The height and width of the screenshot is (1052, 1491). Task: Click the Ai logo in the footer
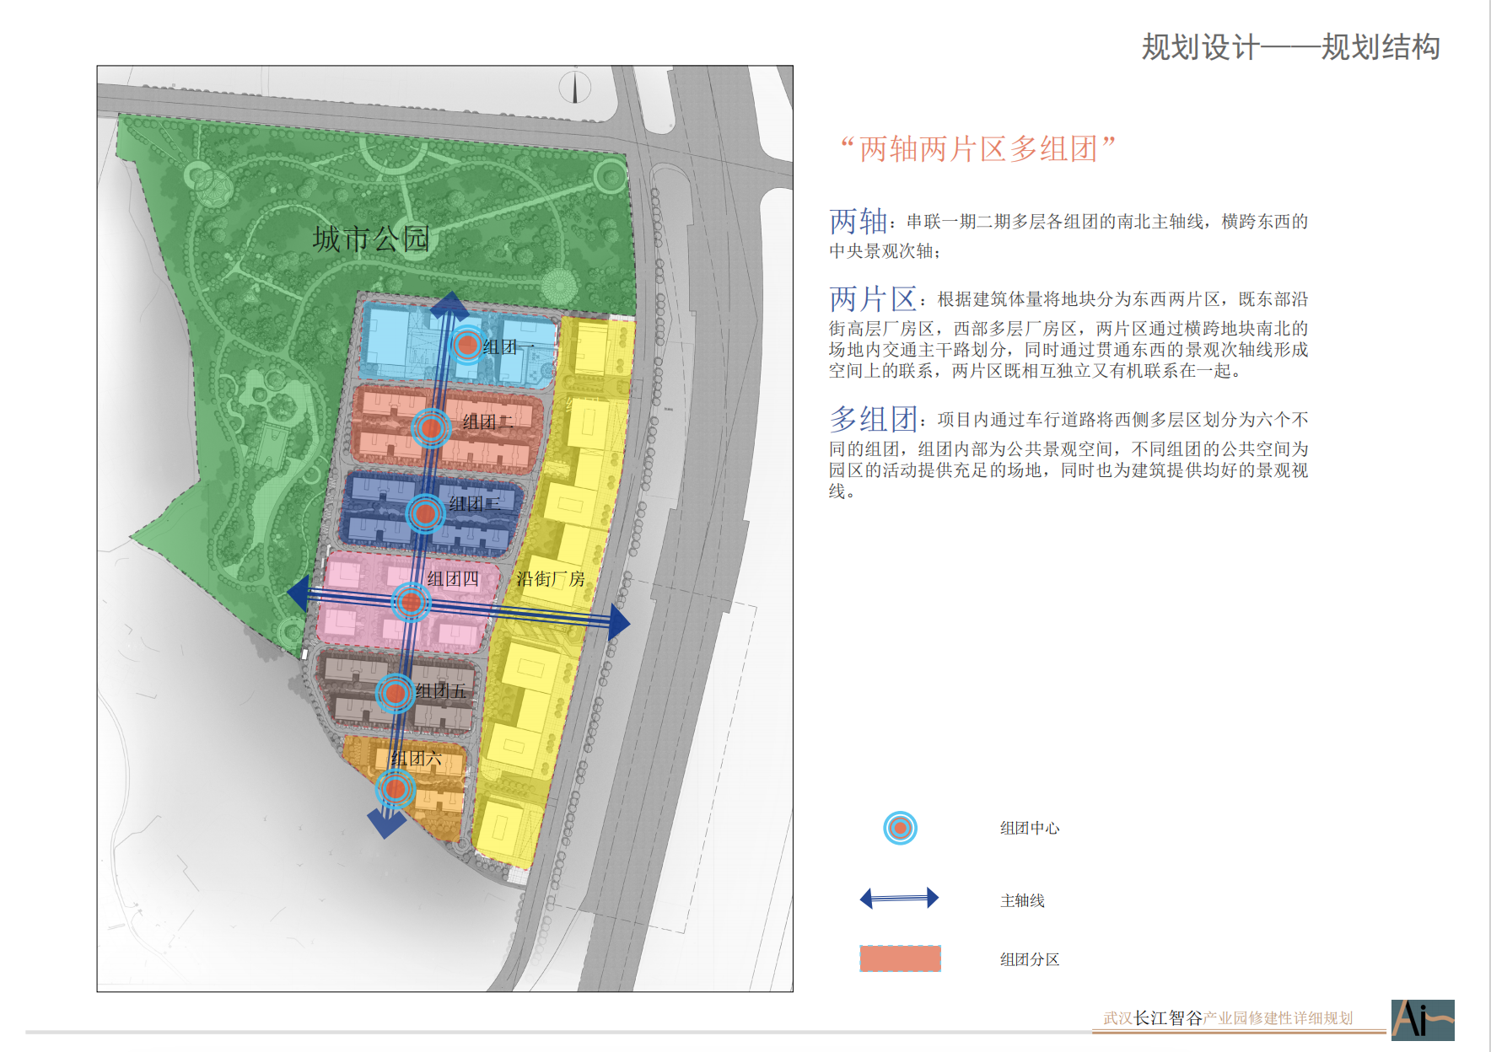click(1423, 1019)
